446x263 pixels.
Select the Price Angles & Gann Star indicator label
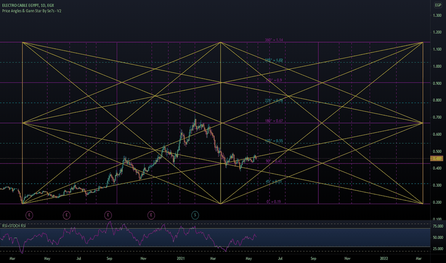click(x=32, y=11)
